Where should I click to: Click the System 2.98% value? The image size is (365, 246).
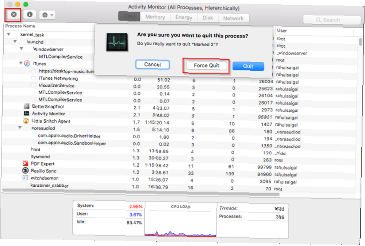coord(135,206)
